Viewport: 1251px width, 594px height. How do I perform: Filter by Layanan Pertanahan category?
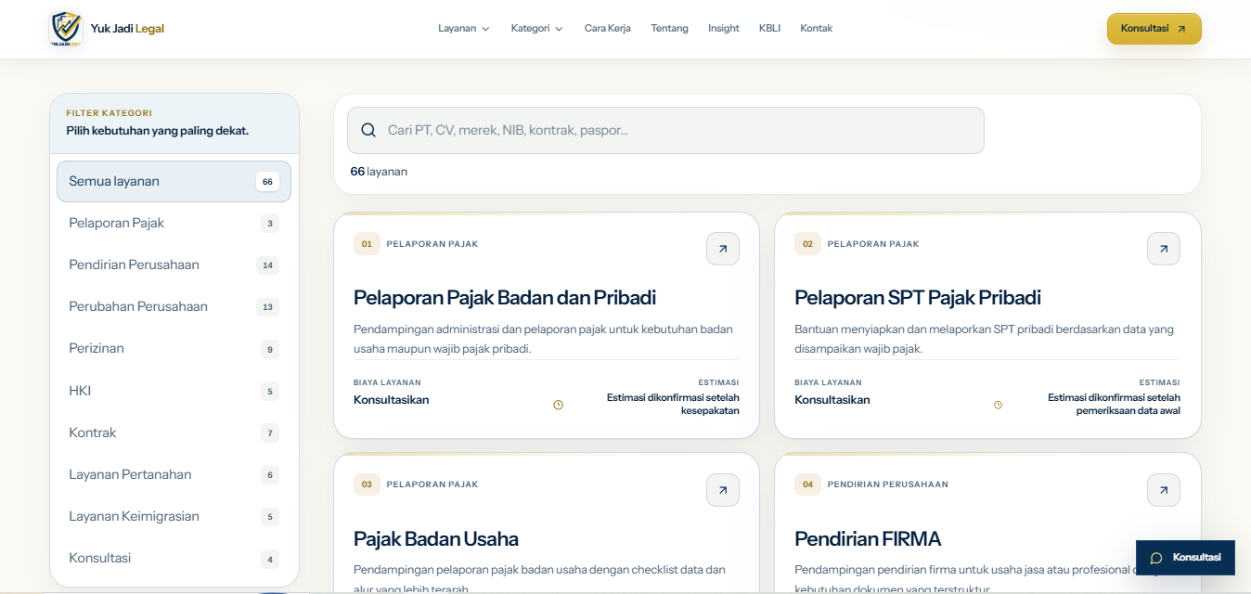tap(174, 474)
